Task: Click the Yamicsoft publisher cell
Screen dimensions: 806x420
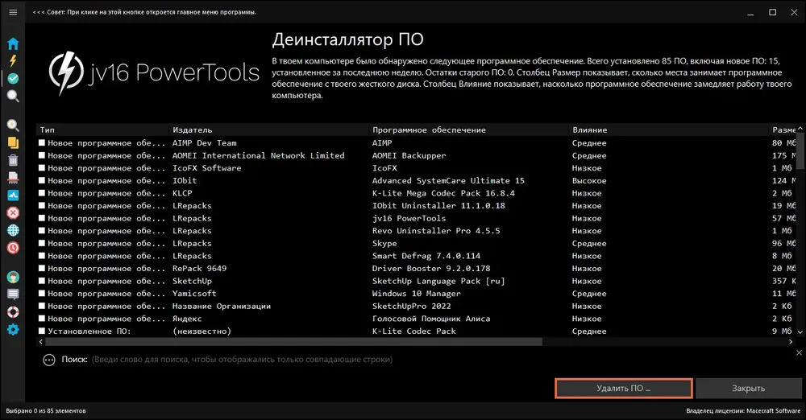Action: pos(194,294)
